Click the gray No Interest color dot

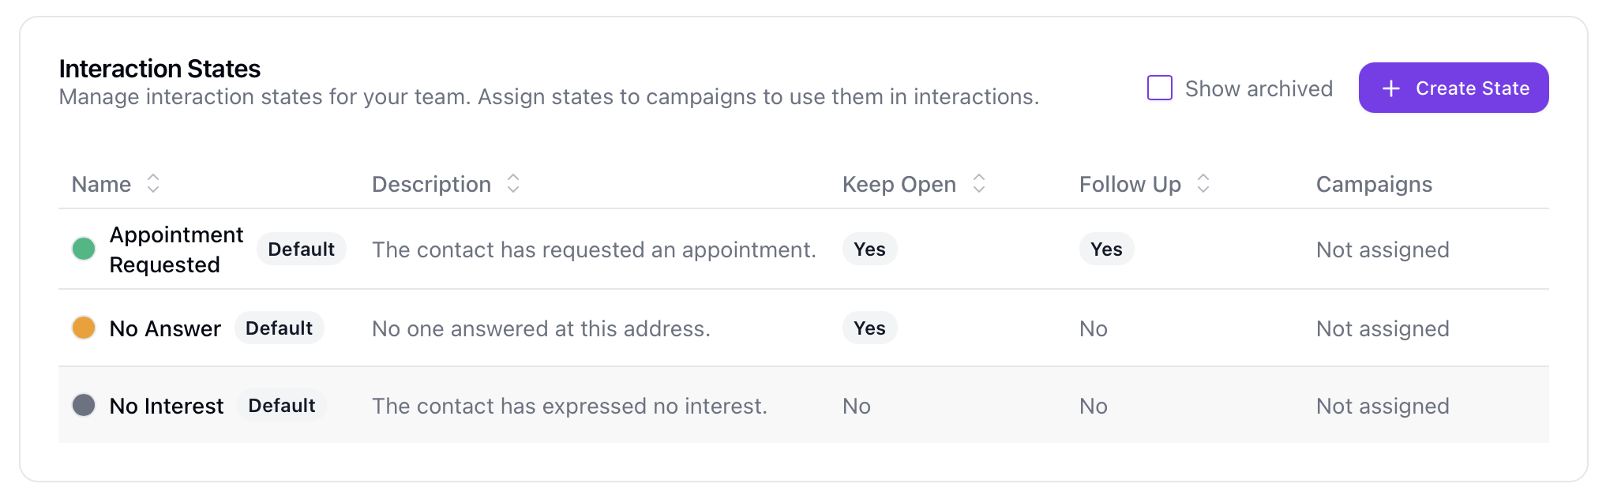[84, 406]
